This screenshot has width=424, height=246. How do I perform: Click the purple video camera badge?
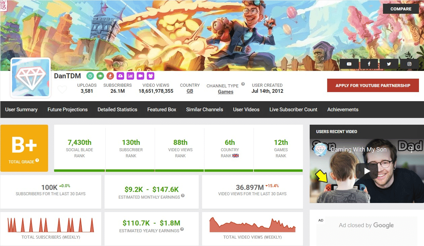(141, 76)
